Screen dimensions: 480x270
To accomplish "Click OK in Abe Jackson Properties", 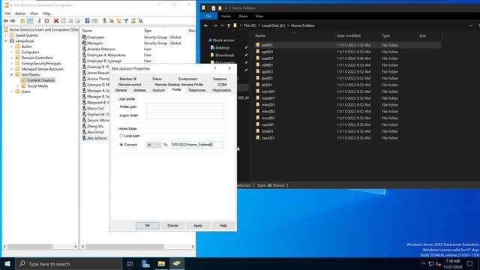I will [x=147, y=226].
